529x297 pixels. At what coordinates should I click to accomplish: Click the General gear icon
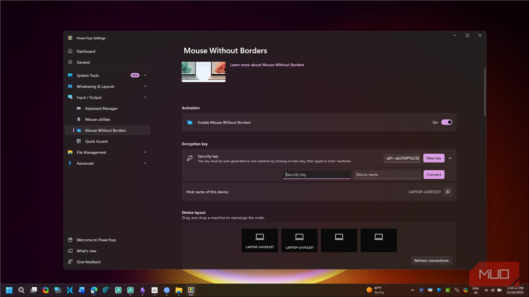click(x=70, y=62)
